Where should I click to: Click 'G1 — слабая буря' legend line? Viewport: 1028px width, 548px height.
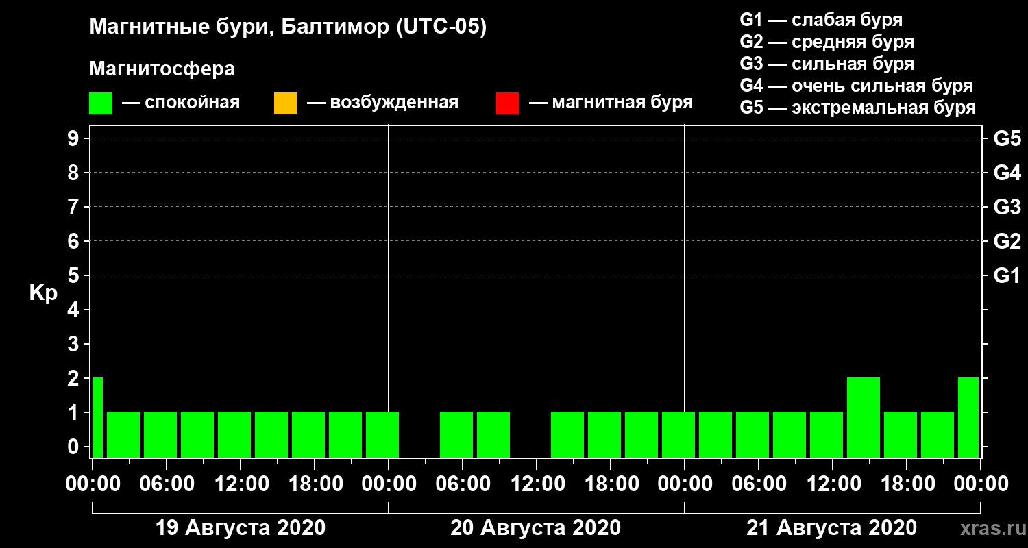[x=821, y=20]
